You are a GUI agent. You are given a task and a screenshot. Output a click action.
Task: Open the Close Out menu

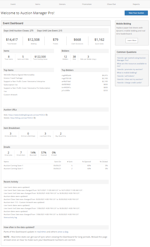[x=111, y=4]
